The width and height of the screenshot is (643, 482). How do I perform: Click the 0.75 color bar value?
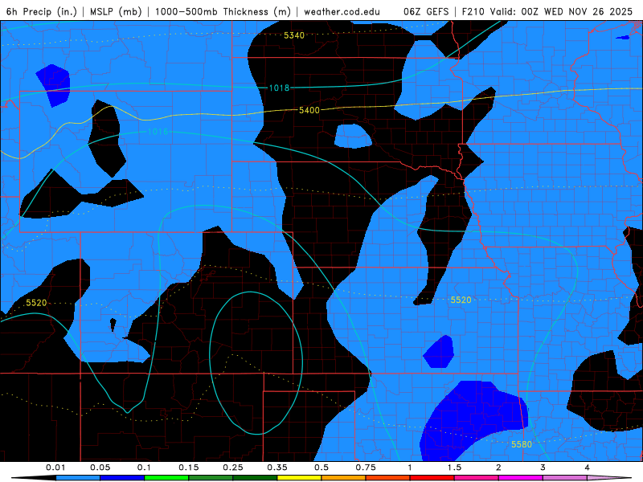click(x=366, y=468)
